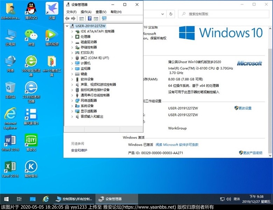Image resolution: width=273 pixels, height=210 pixels.
Task: Select the 网络 desktop icon
Action: pyautogui.click(x=10, y=64)
